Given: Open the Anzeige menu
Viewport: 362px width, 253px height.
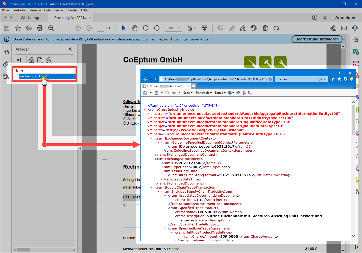Looking at the screenshot, I should [35, 10].
